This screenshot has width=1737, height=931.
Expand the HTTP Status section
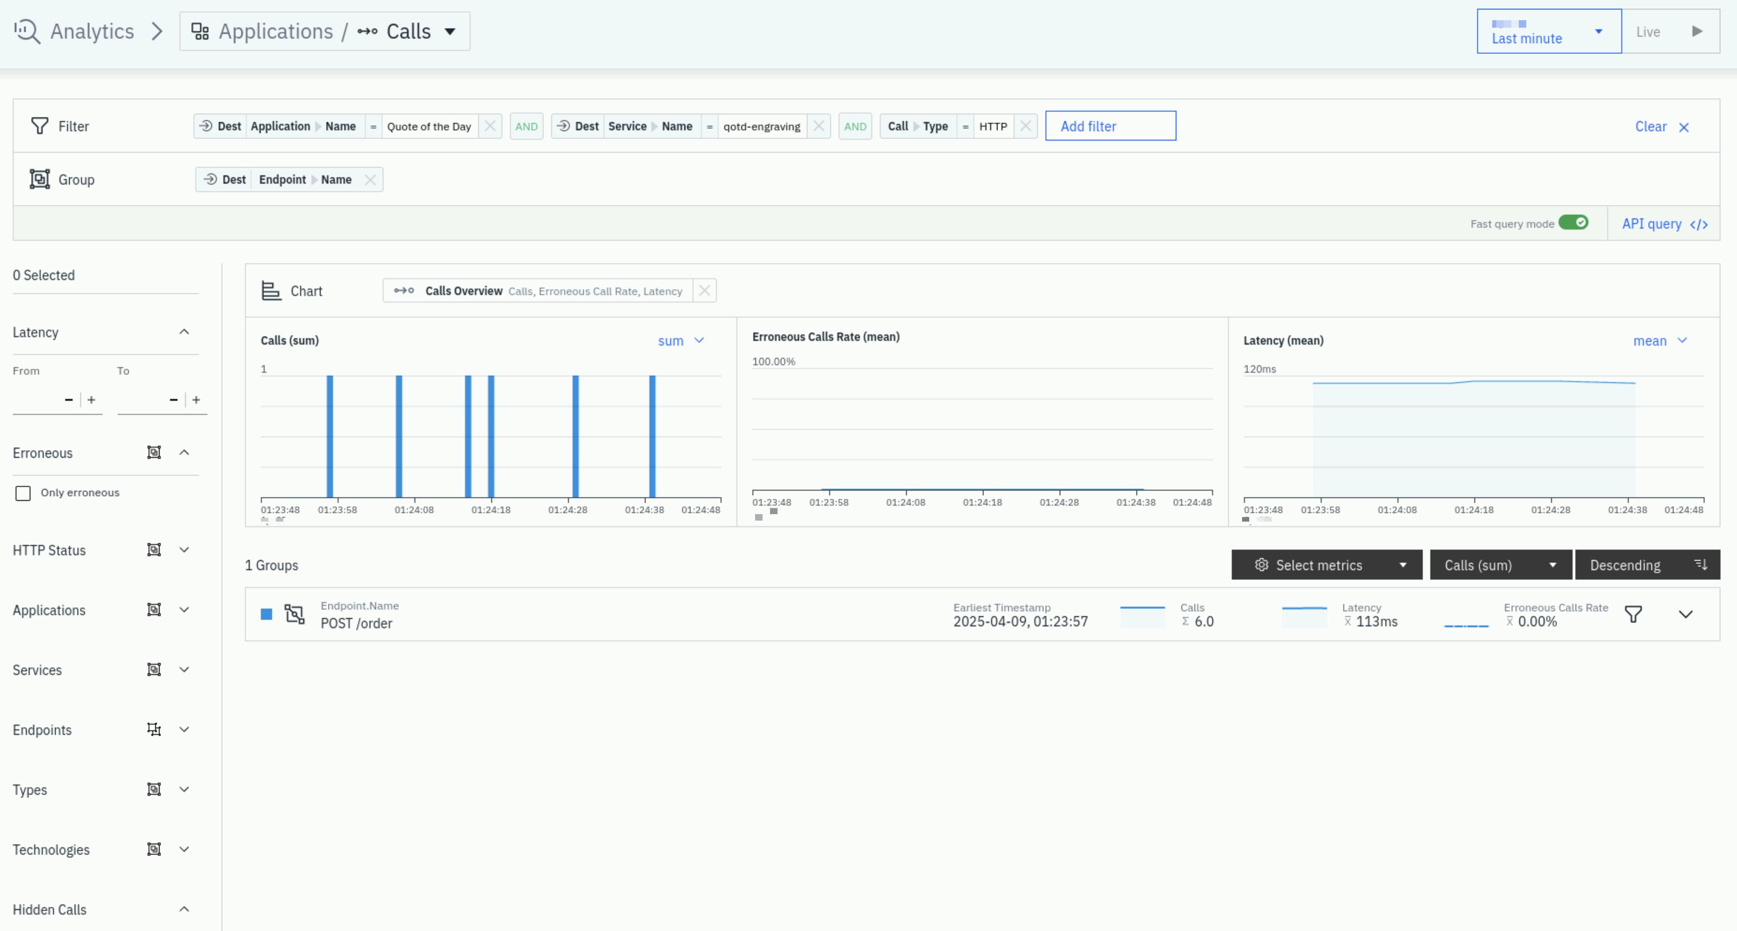[x=184, y=550]
